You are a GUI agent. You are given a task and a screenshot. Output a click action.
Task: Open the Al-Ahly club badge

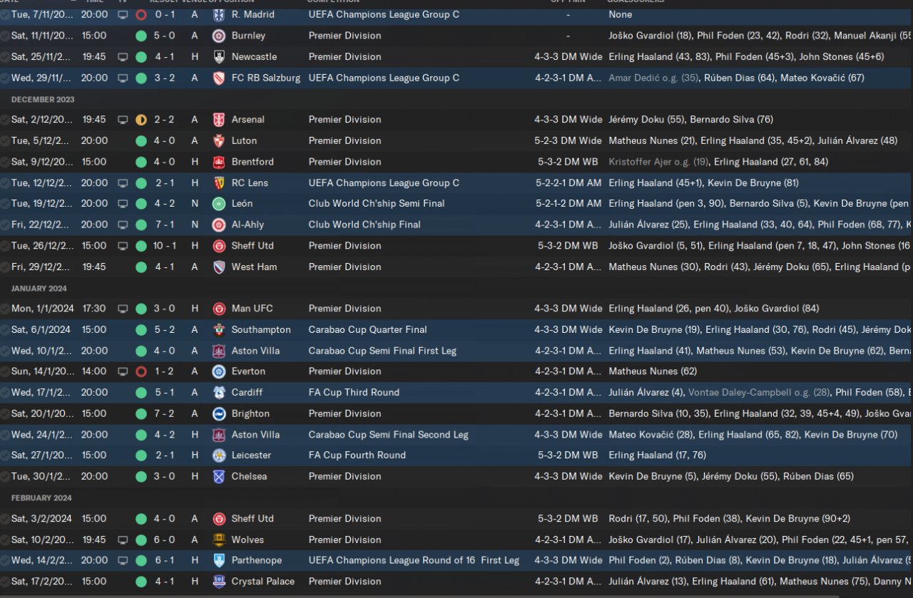(x=219, y=225)
